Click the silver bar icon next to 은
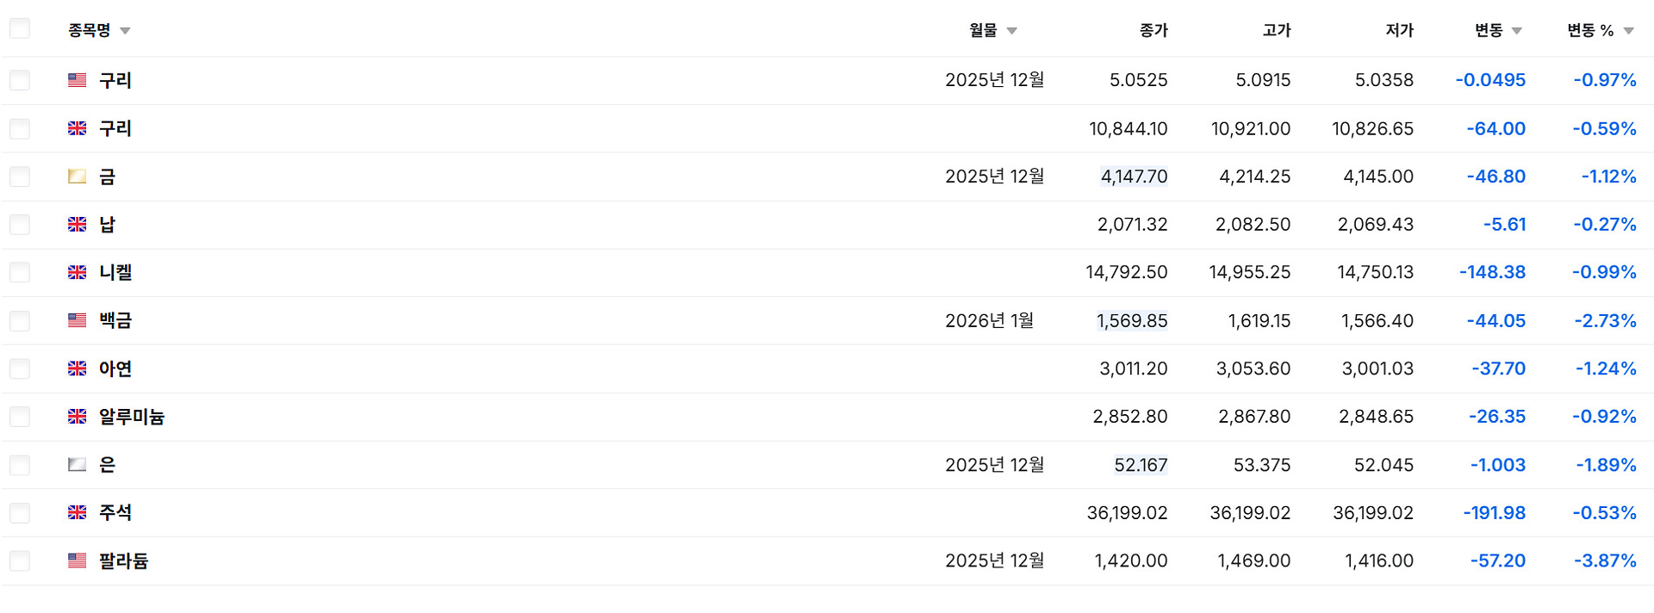 click(x=78, y=465)
